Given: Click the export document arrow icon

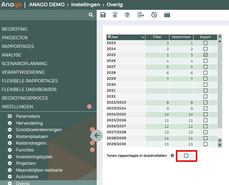Looking at the screenshot, I should (x=141, y=15).
